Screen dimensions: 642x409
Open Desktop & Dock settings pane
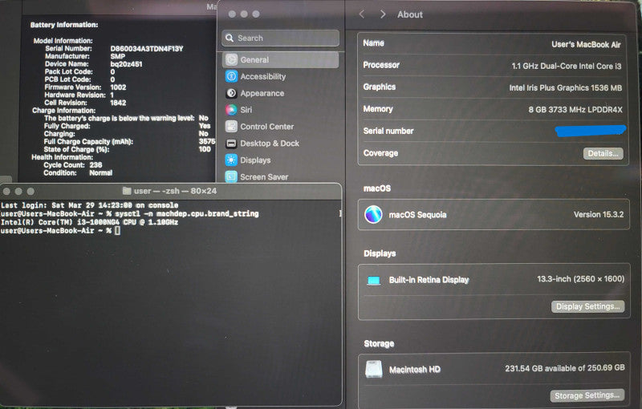point(270,144)
